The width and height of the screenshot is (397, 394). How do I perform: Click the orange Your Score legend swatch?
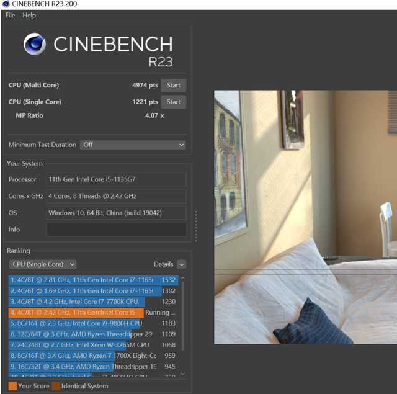pyautogui.click(x=12, y=386)
